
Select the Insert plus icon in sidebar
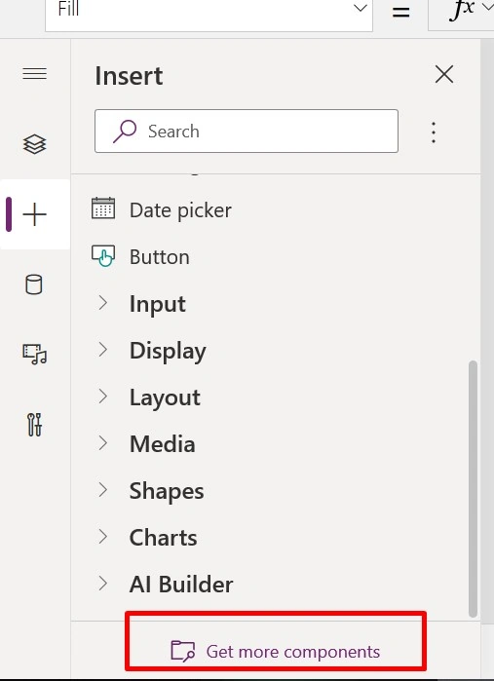[x=35, y=214]
